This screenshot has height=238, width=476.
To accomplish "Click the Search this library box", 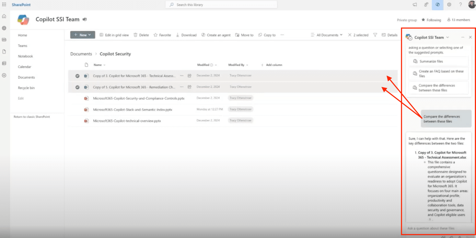I will 221,5.
